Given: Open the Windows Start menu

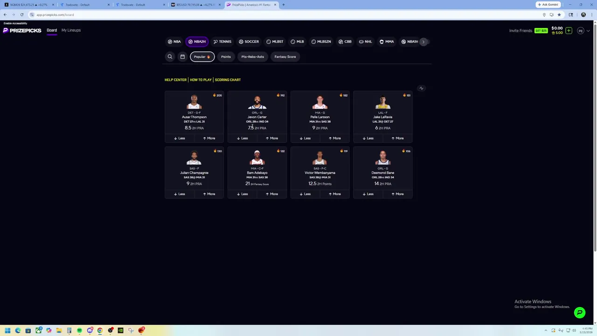Looking at the screenshot, I should pyautogui.click(x=7, y=330).
